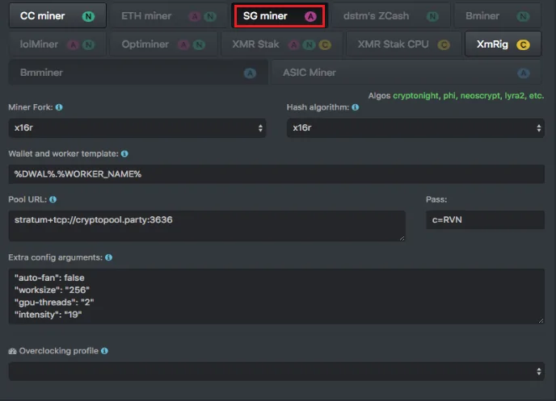Click the C badge on XMR Stak CPU
This screenshot has width=556, height=401.
pos(444,44)
